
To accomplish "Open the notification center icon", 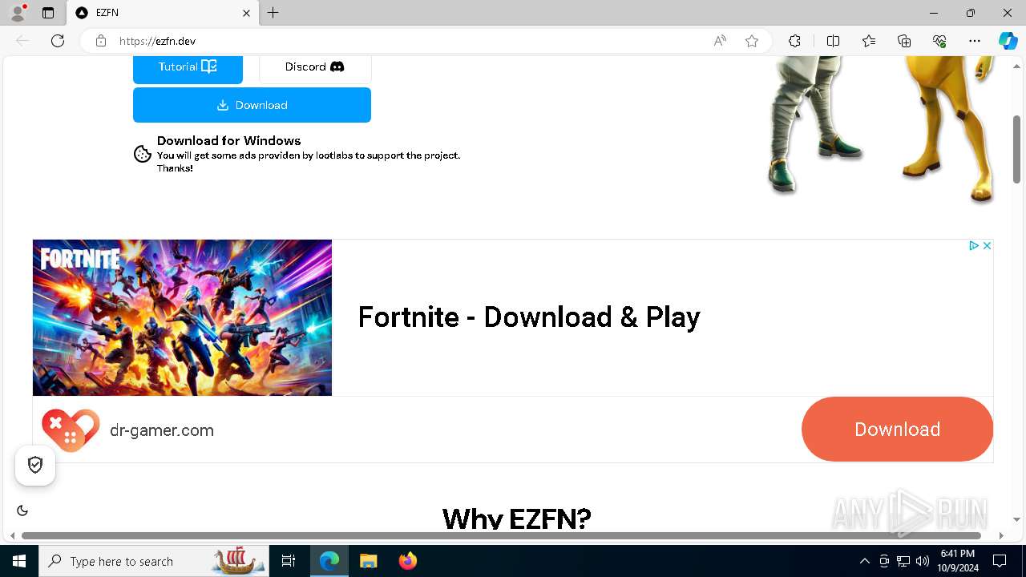I will [1000, 561].
